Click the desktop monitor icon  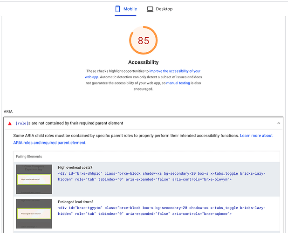coord(150,9)
